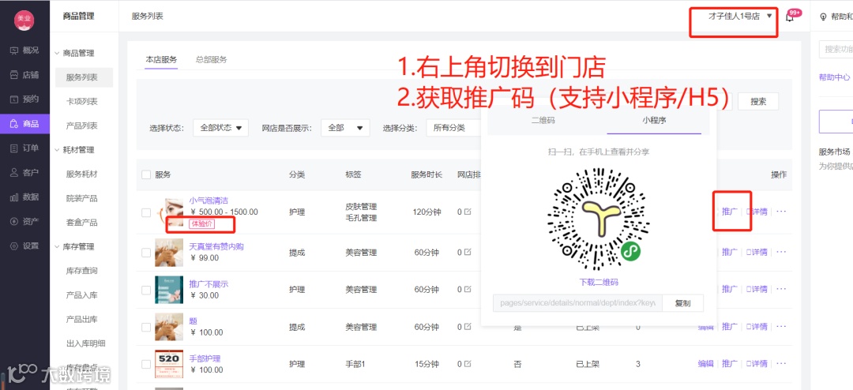
Task: Click 复制 to copy the page path
Action: pos(682,303)
